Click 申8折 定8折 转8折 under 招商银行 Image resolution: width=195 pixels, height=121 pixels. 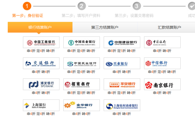(81, 93)
